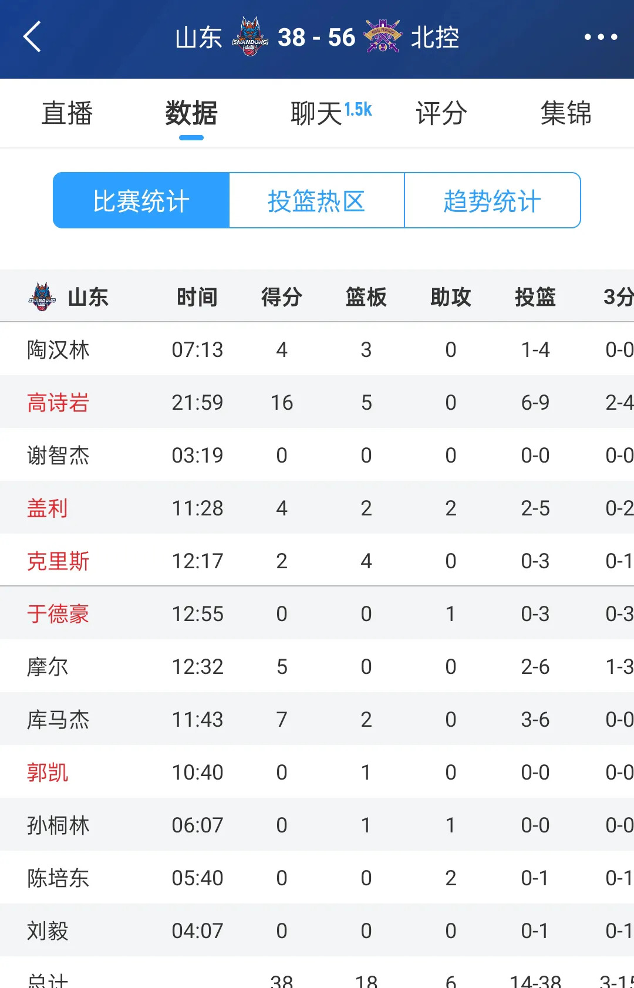Select the 数据 data tab

(x=190, y=113)
